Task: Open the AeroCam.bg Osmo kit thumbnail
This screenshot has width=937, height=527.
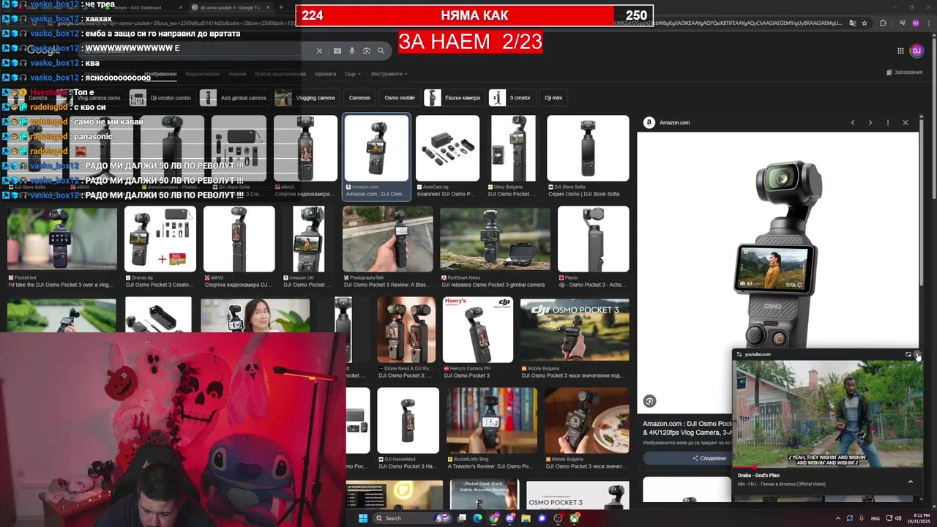Action: [x=447, y=148]
